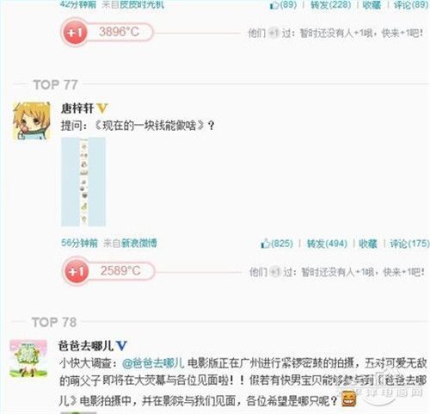Open the 爸爸去哪儿 username link
Viewport: 430px width, 414px height.
(x=86, y=346)
